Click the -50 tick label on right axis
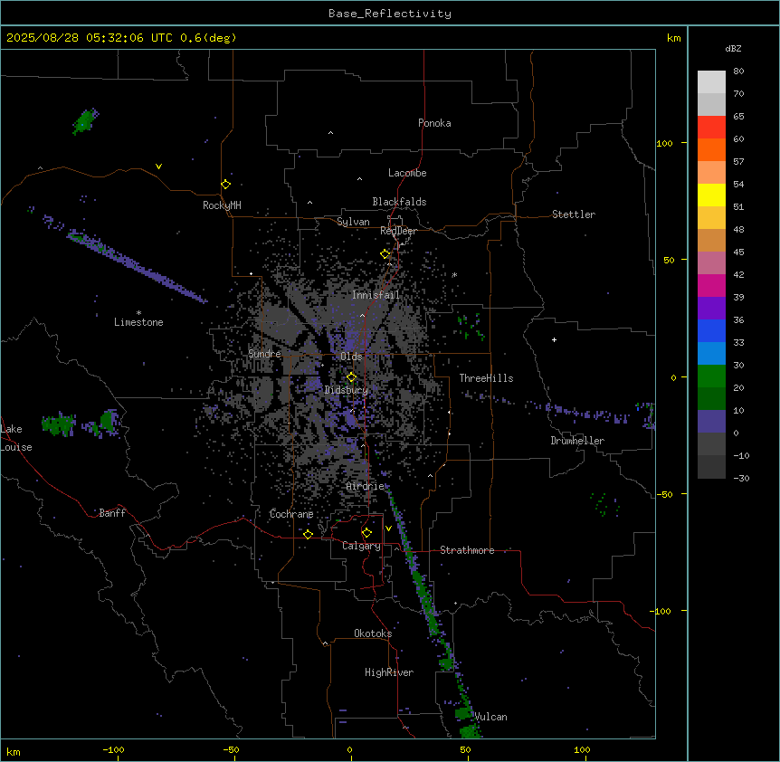This screenshot has width=780, height=762. pos(664,494)
